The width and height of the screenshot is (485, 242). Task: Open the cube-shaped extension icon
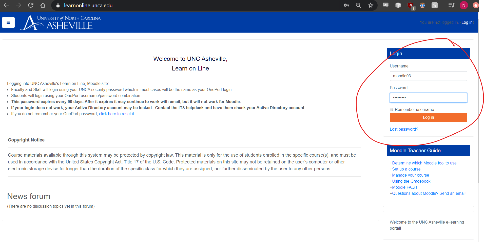point(398,5)
